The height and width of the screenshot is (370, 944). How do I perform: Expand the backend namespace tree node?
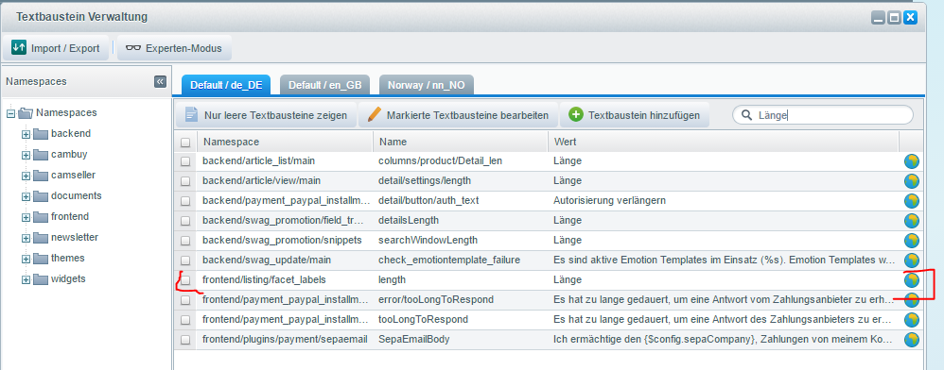pos(26,134)
